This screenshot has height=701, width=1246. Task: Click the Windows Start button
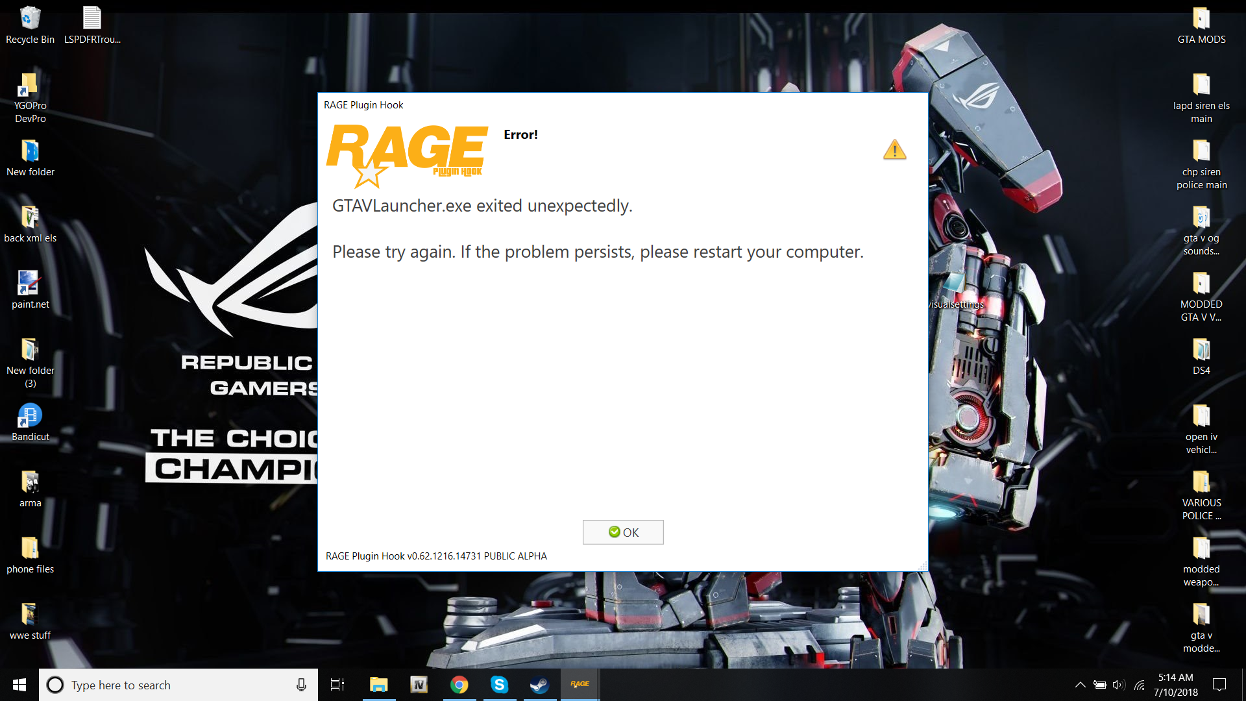(19, 685)
